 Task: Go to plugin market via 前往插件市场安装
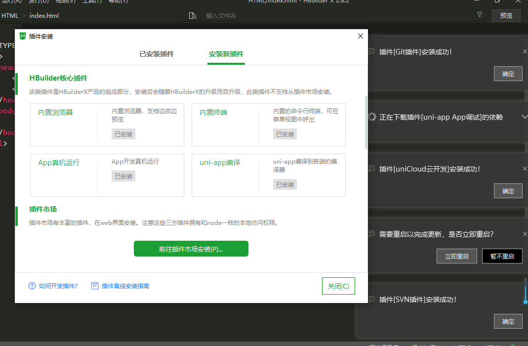(x=191, y=249)
